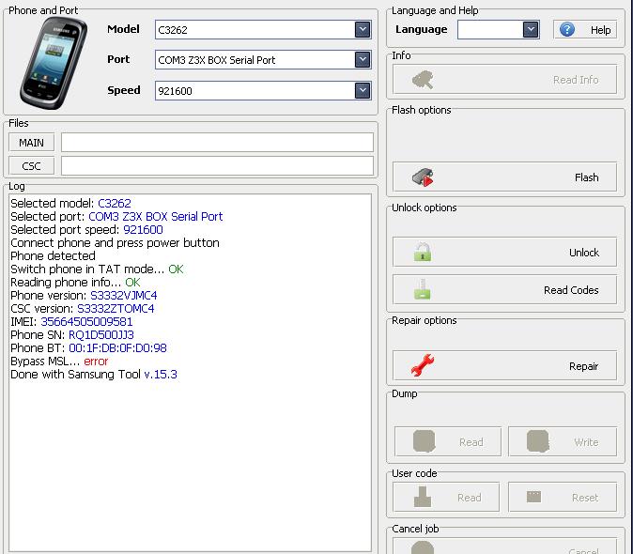633x554 pixels.
Task: Click log line 'Reading phone info... OK'
Action: coord(75,282)
